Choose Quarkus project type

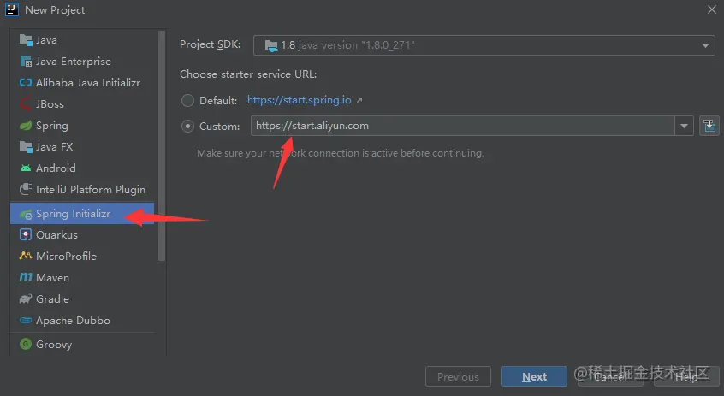pos(82,235)
